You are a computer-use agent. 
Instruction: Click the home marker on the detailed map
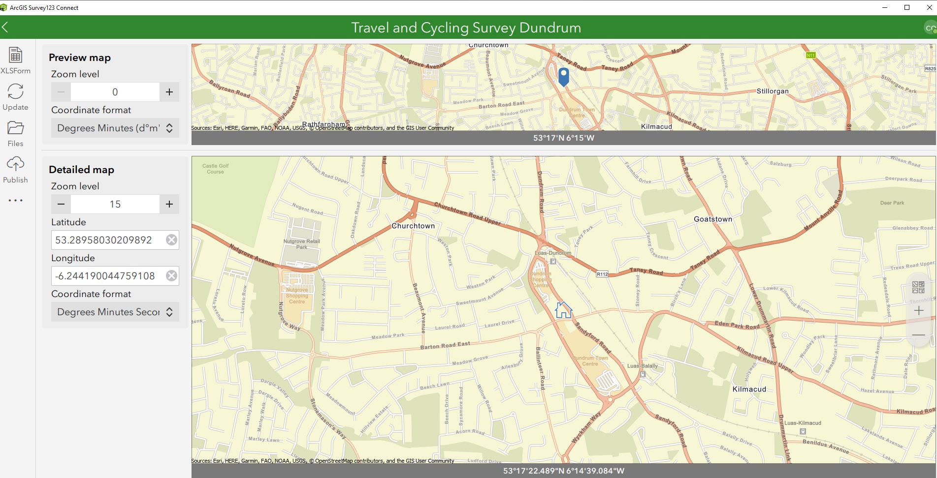point(564,310)
